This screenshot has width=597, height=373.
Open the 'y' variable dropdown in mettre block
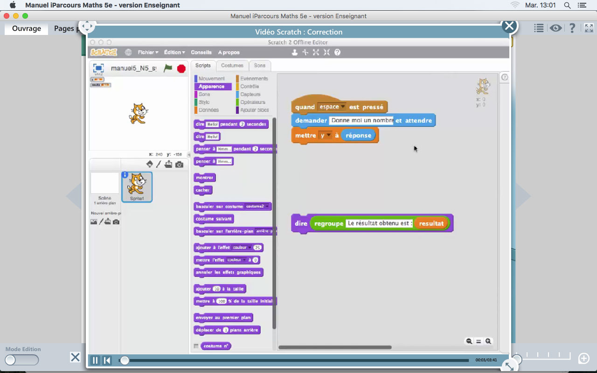pyautogui.click(x=325, y=136)
